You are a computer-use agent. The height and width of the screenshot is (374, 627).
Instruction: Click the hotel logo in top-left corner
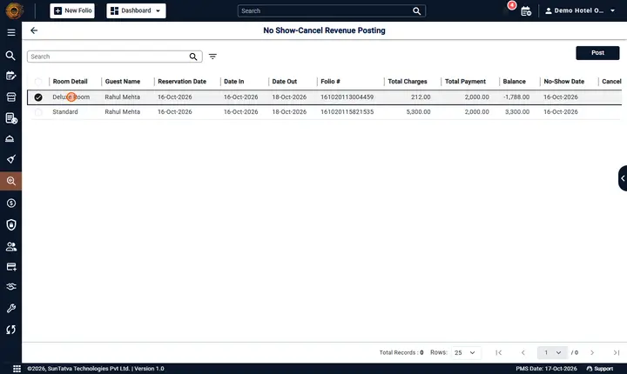(x=15, y=10)
